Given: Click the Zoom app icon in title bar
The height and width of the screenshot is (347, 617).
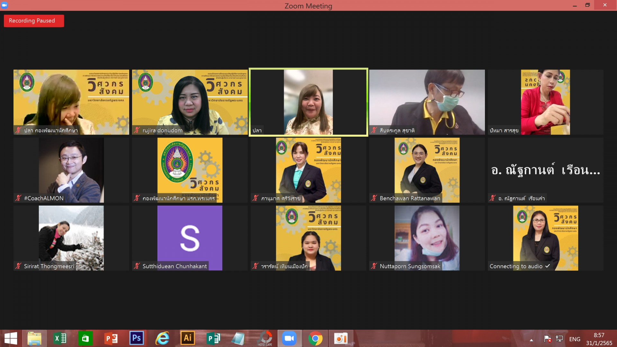Looking at the screenshot, I should point(4,5).
